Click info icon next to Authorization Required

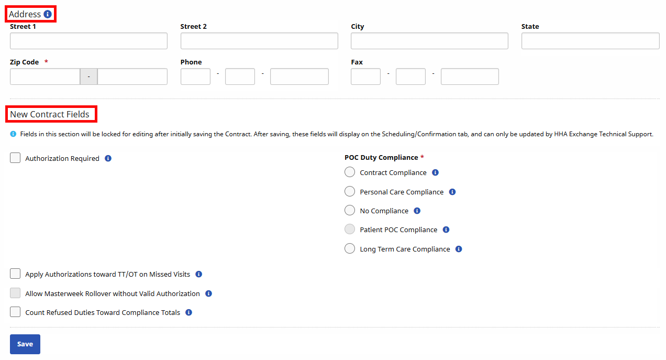click(x=108, y=158)
